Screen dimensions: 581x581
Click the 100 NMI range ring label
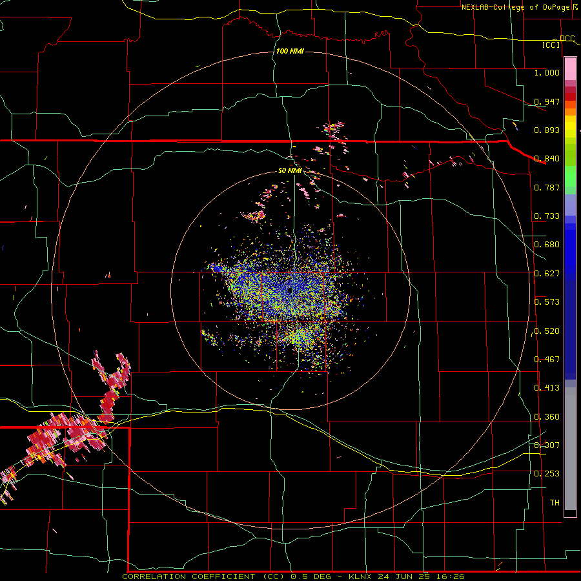click(290, 51)
